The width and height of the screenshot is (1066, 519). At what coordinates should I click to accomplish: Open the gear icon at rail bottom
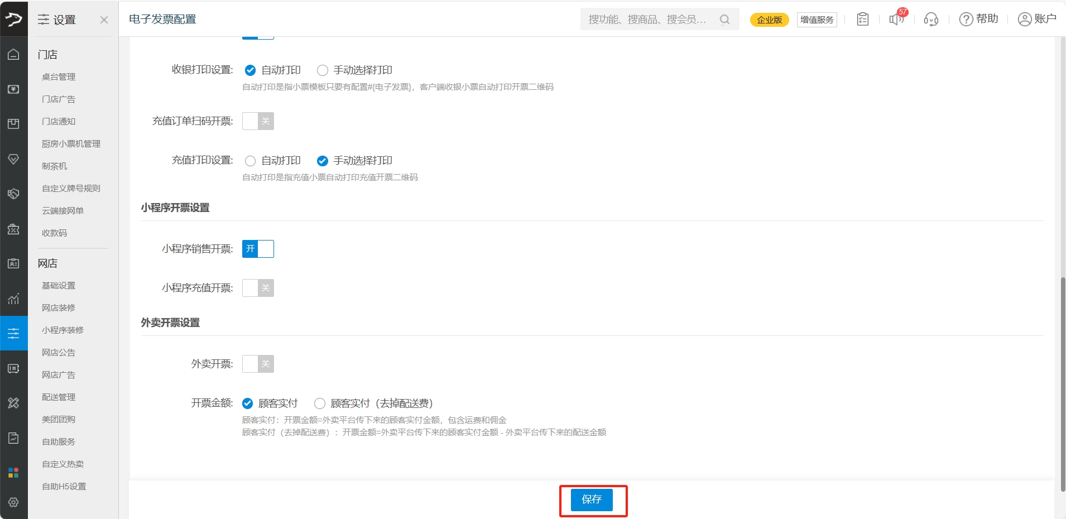[x=13, y=502]
